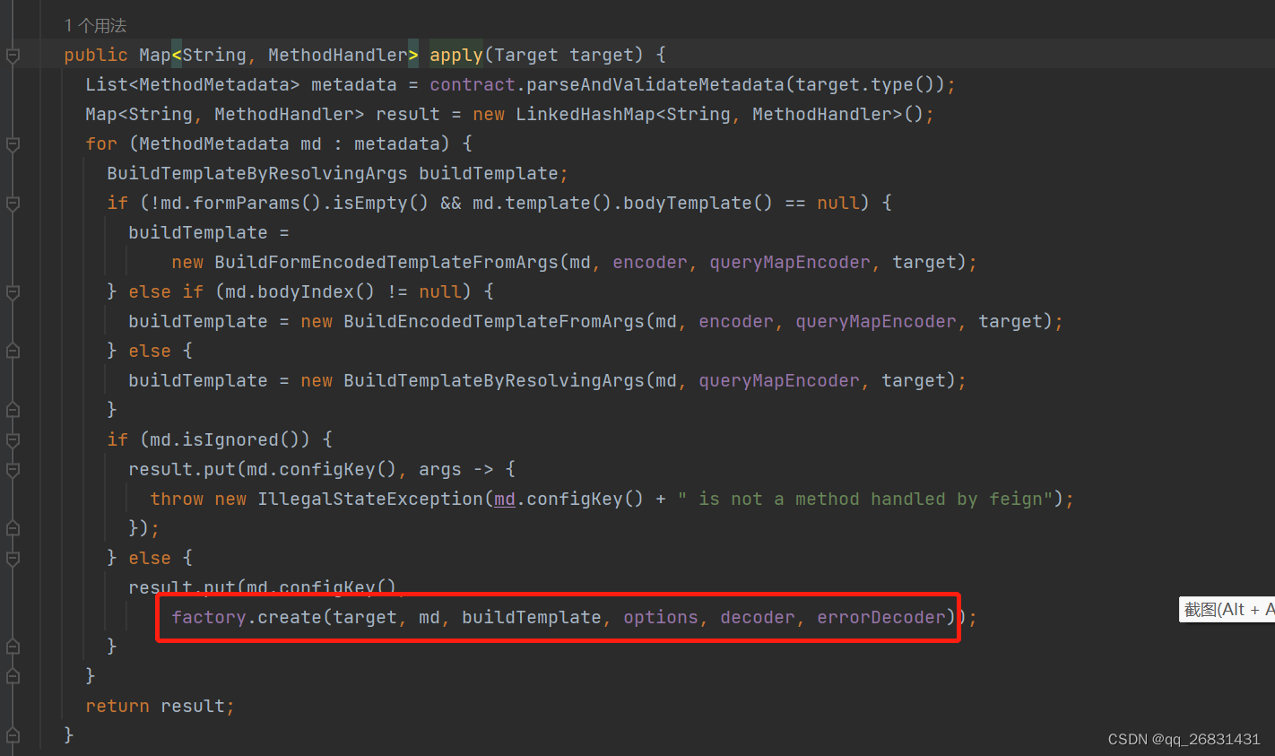1275x756 pixels.
Task: Click the isIgnored method call
Action: [x=230, y=440]
